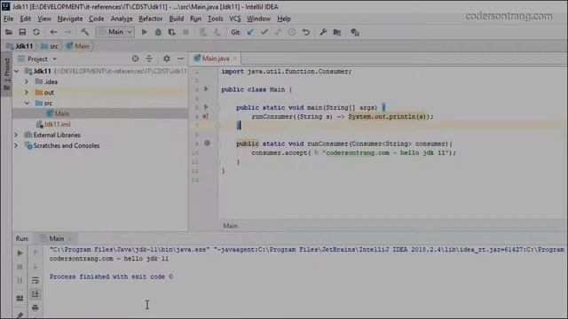Viewport: 568px width, 319px height.
Task: Expand Scratches and Consoles node
Action: pos(16,145)
